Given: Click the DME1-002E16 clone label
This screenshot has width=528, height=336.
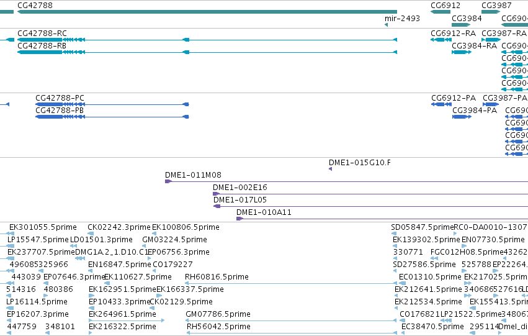Looking at the screenshot, I should click(240, 188).
